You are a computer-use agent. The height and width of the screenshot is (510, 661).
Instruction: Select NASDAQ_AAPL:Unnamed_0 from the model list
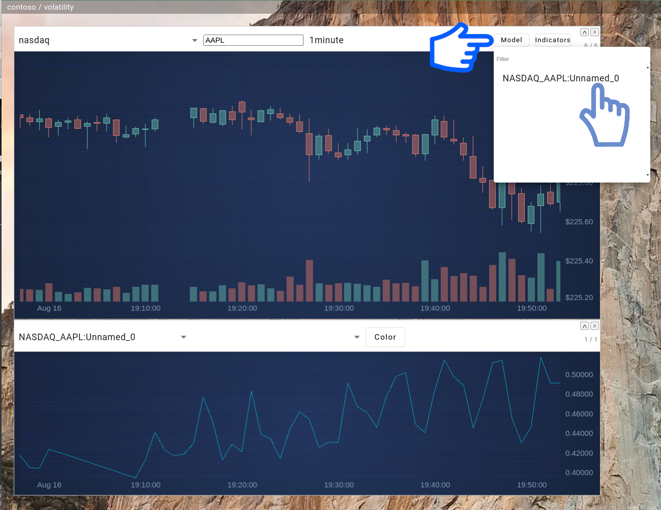point(560,78)
